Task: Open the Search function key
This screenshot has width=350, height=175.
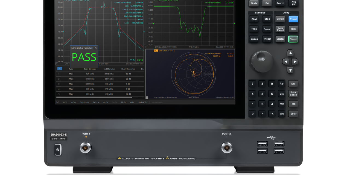Action: tap(280, 3)
